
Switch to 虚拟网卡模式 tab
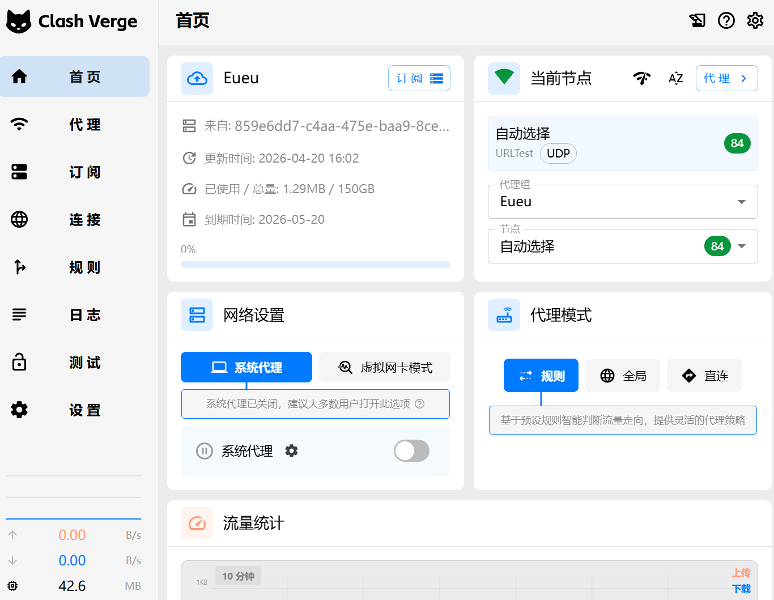point(385,368)
